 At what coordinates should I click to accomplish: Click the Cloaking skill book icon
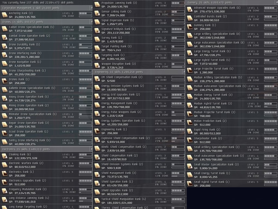pyautogui.click(x=4, y=156)
